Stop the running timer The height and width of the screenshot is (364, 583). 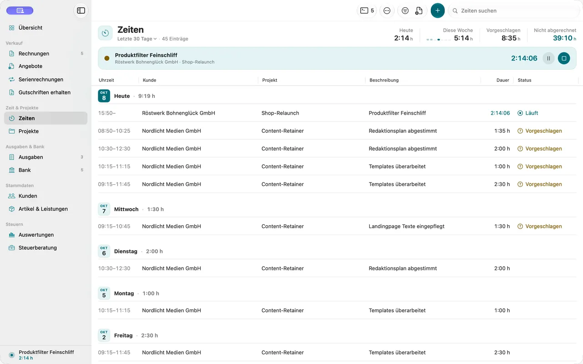pos(564,58)
